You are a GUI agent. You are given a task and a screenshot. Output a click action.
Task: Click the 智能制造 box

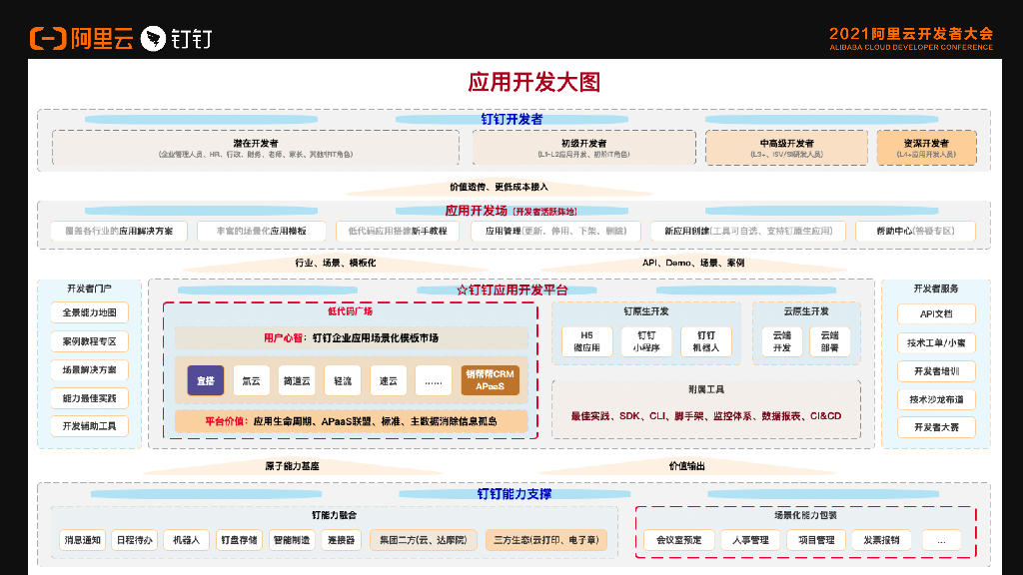coord(292,540)
